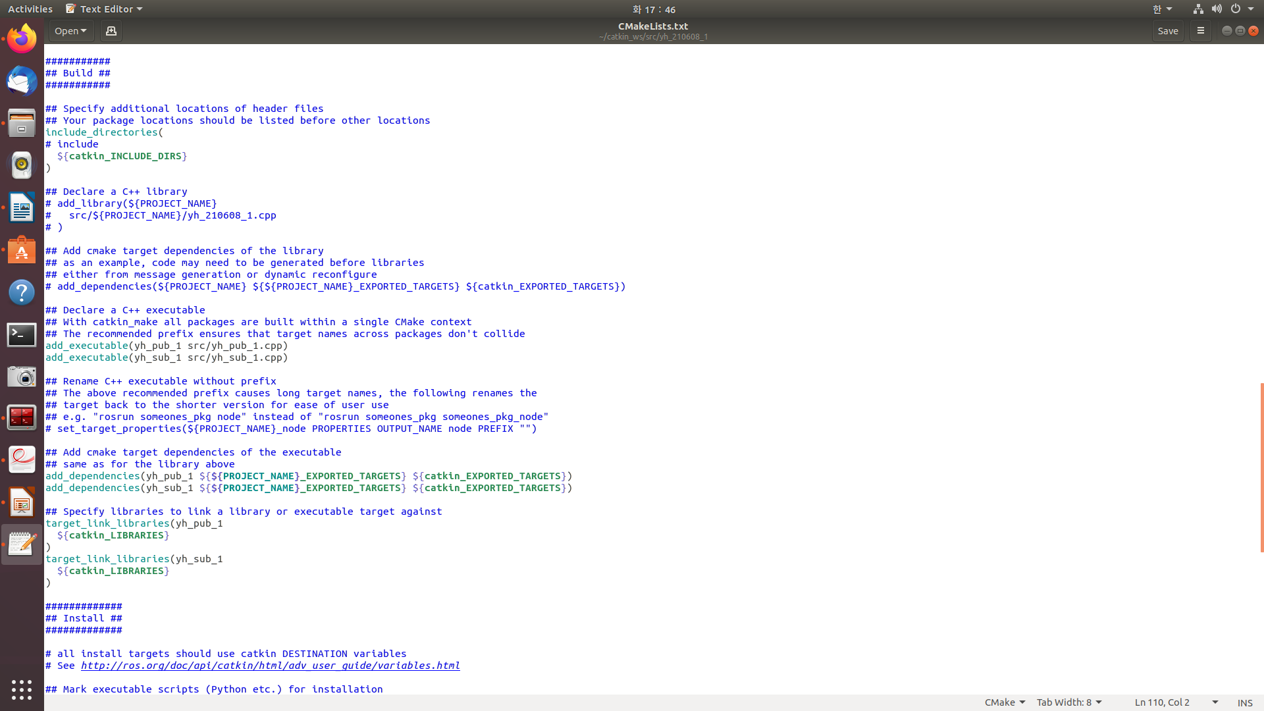Image resolution: width=1264 pixels, height=711 pixels.
Task: Click the vertical scrollbar handle
Action: (1261, 467)
